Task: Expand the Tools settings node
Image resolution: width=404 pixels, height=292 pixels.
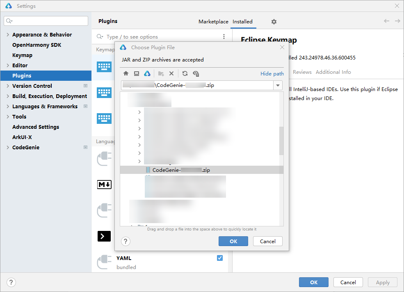Action: point(8,116)
